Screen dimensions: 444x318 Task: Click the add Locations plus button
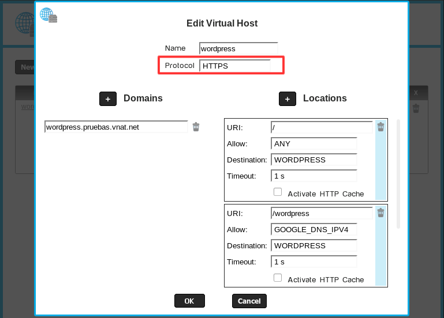click(288, 99)
